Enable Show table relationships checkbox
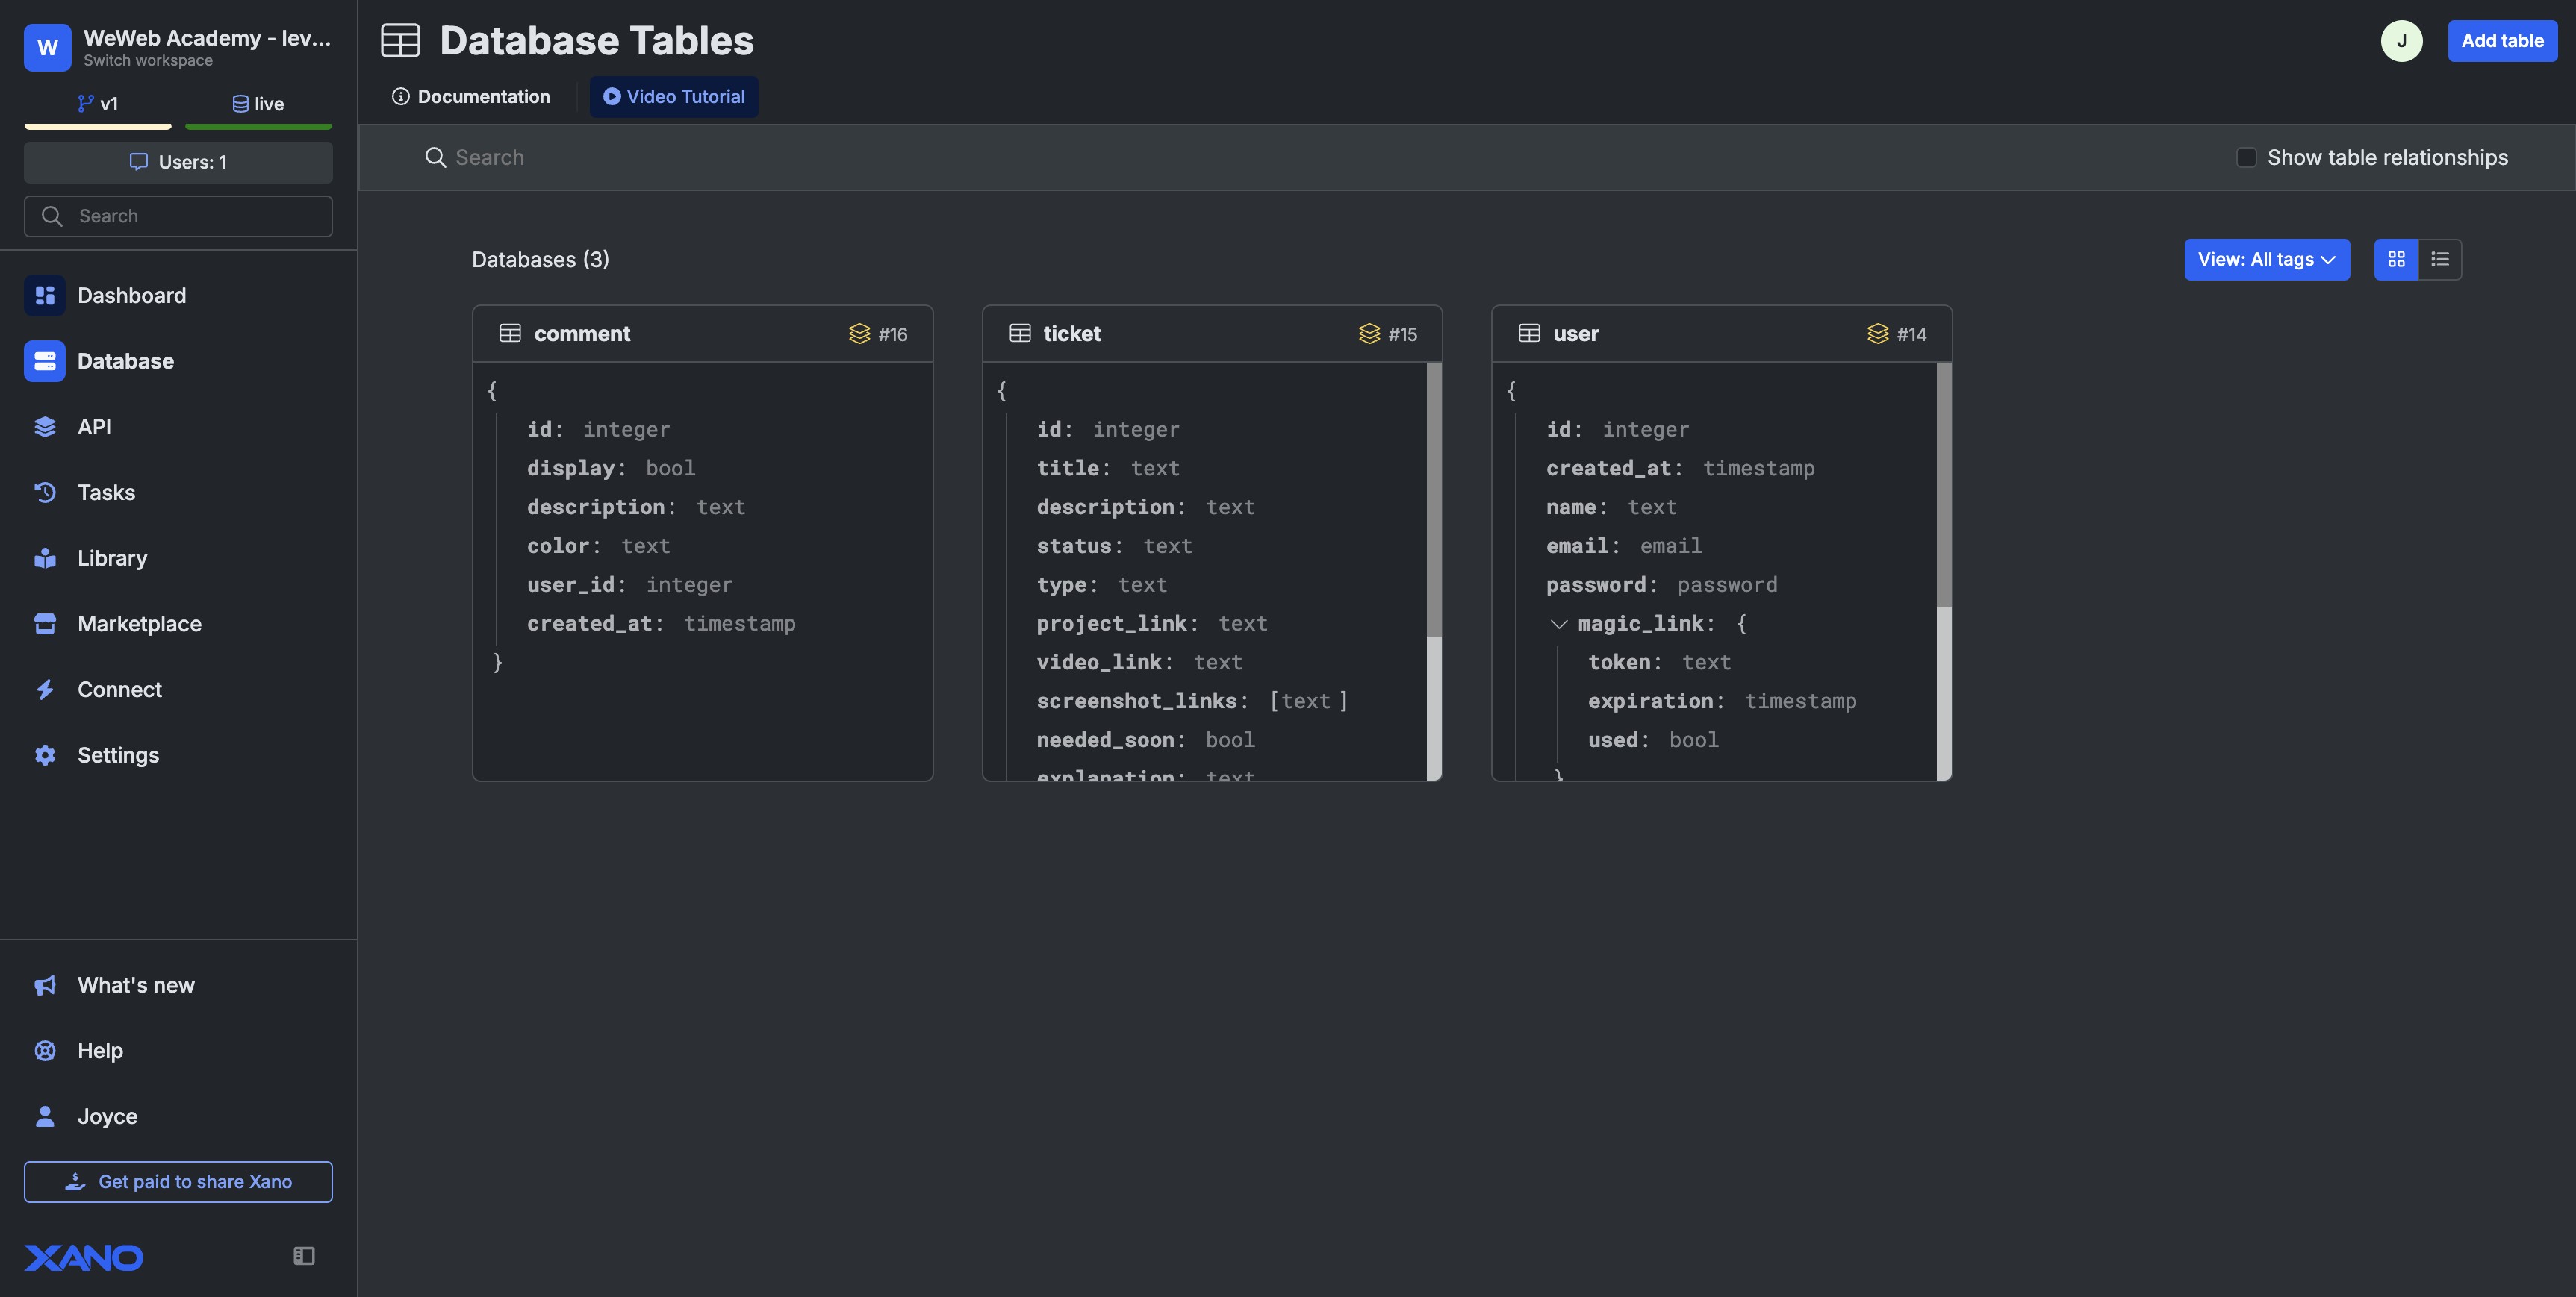Viewport: 2576px width, 1297px height. click(x=2246, y=158)
